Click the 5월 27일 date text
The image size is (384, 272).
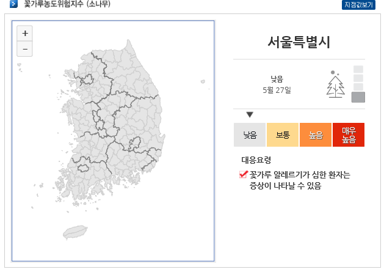click(277, 90)
